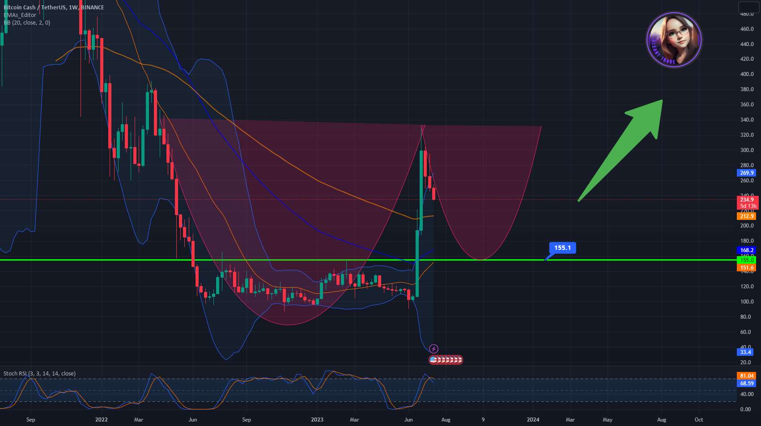Open the BB (20, close, 2, 0) indicator label
Image resolution: width=761 pixels, height=426 pixels.
tap(27, 22)
